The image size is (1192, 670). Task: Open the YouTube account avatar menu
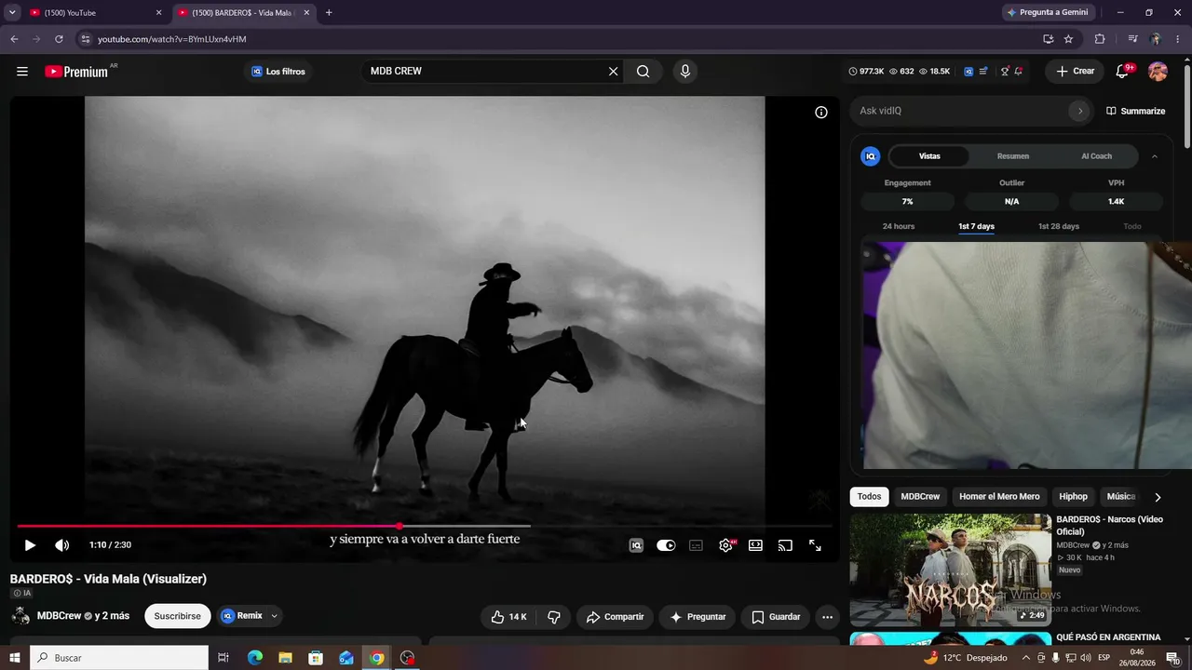(x=1158, y=72)
